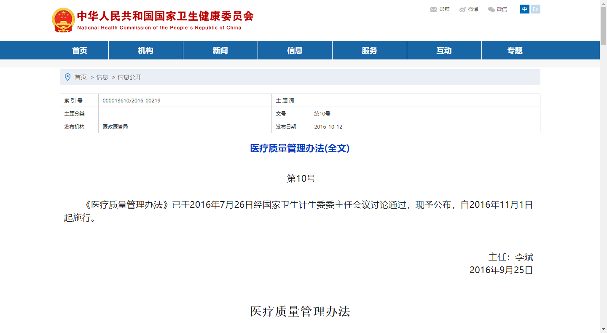This screenshot has width=607, height=333.
Task: Open the 机构 navigation menu
Action: (145, 51)
